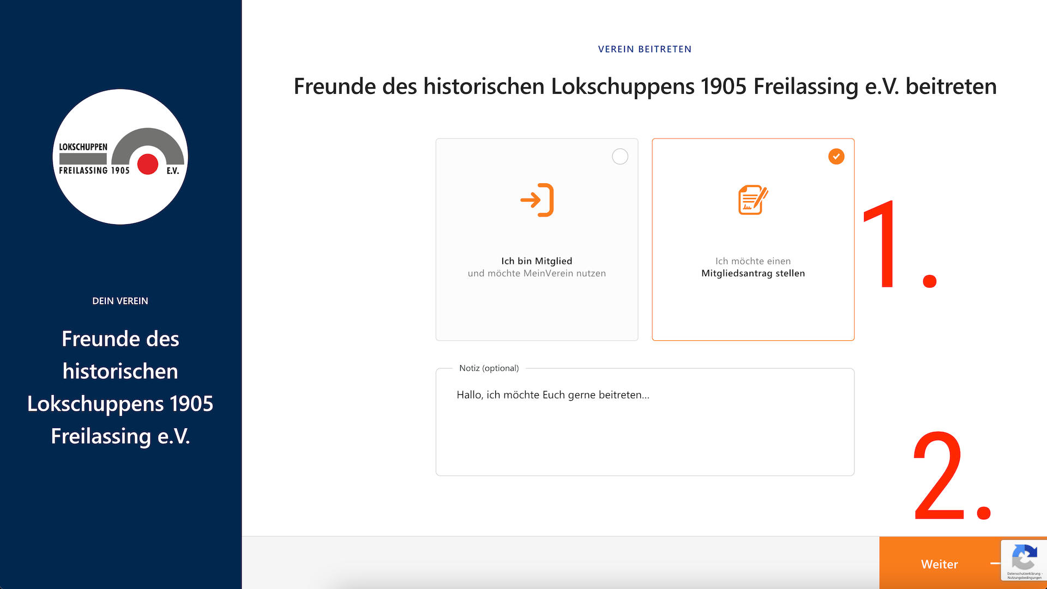
Task: Click the Lokschuppen Freilassing 1905 club logo
Action: point(120,158)
